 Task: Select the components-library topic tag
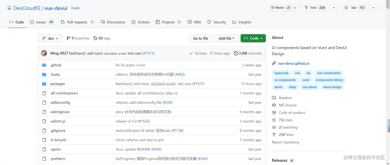329,80
